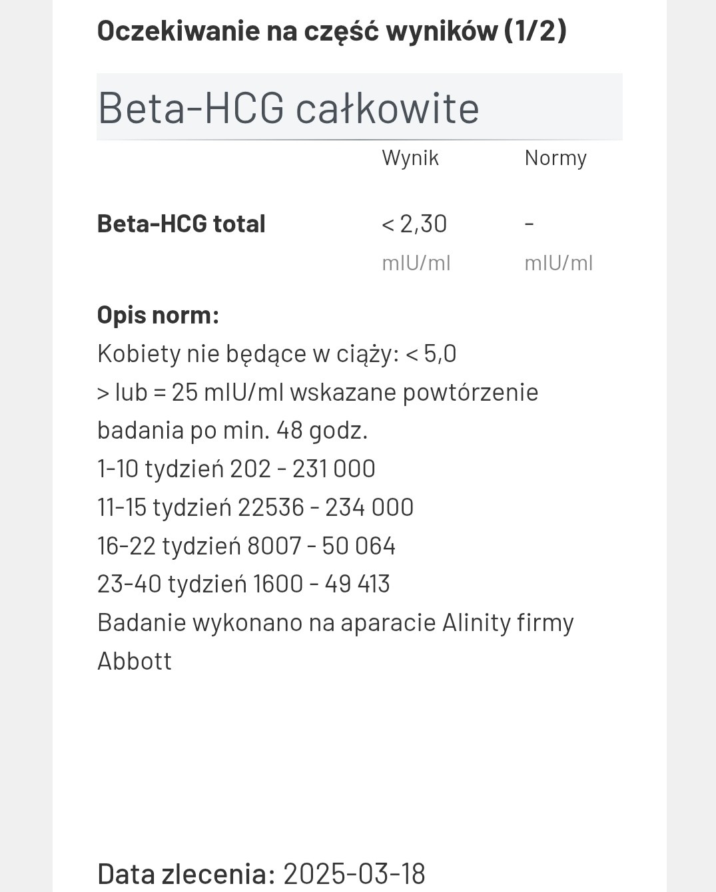716x892 pixels.
Task: Select the "Opis norm:" label
Action: click(x=158, y=315)
